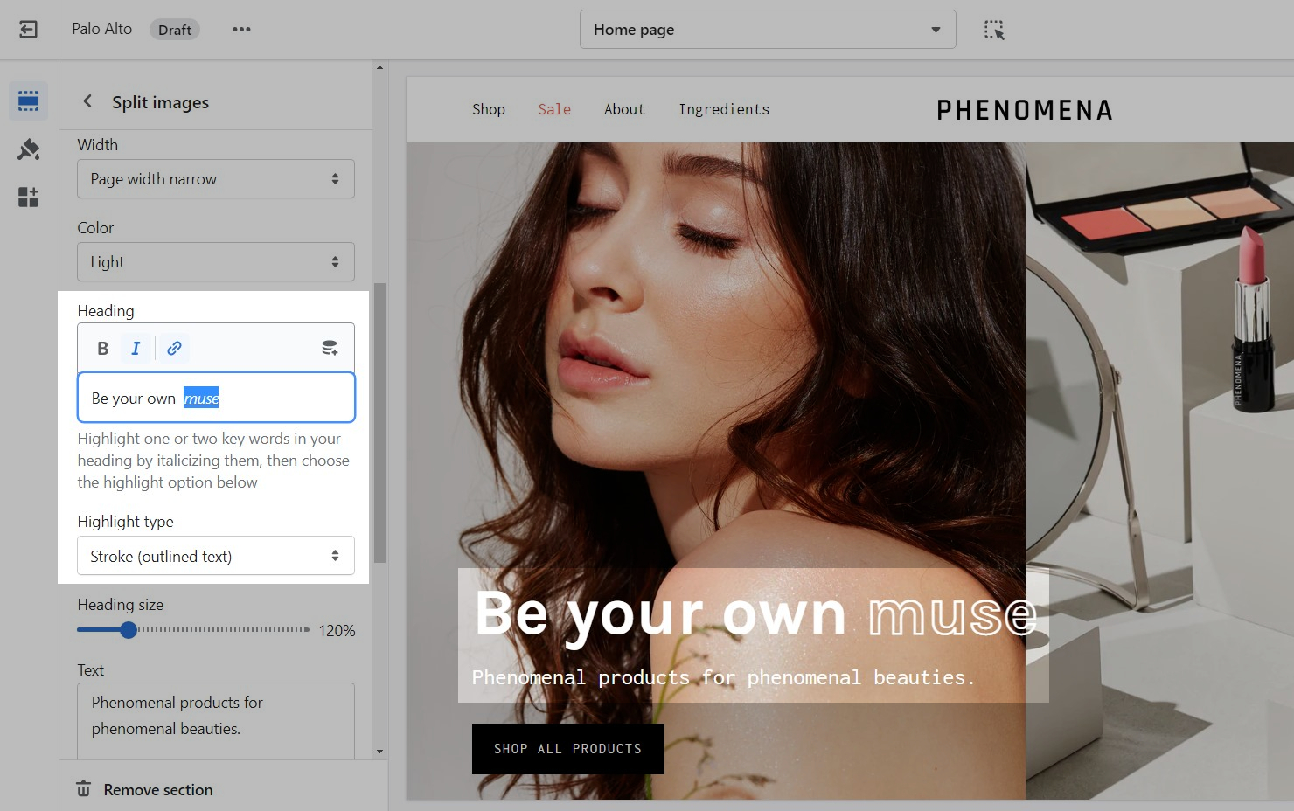Open the Color scheme dropdown
1294x811 pixels.
coord(215,262)
